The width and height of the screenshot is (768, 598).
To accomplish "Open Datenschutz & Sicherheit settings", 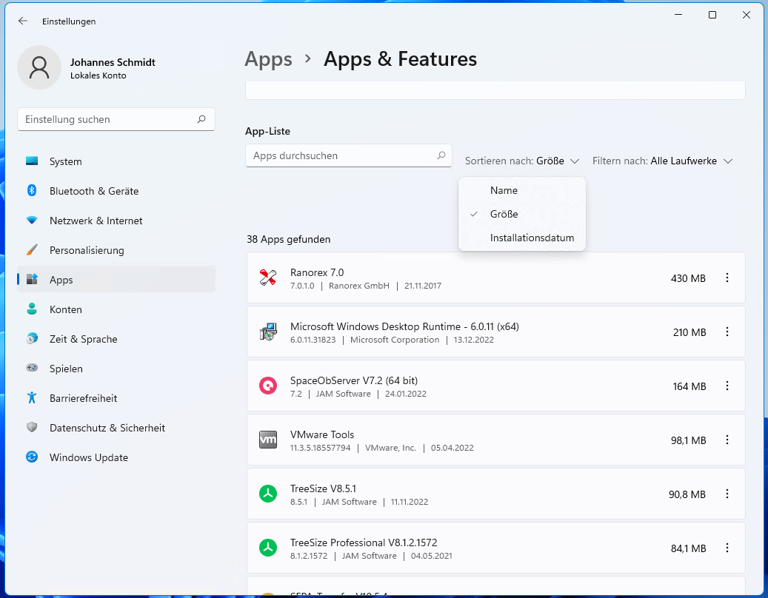I will coord(116,428).
